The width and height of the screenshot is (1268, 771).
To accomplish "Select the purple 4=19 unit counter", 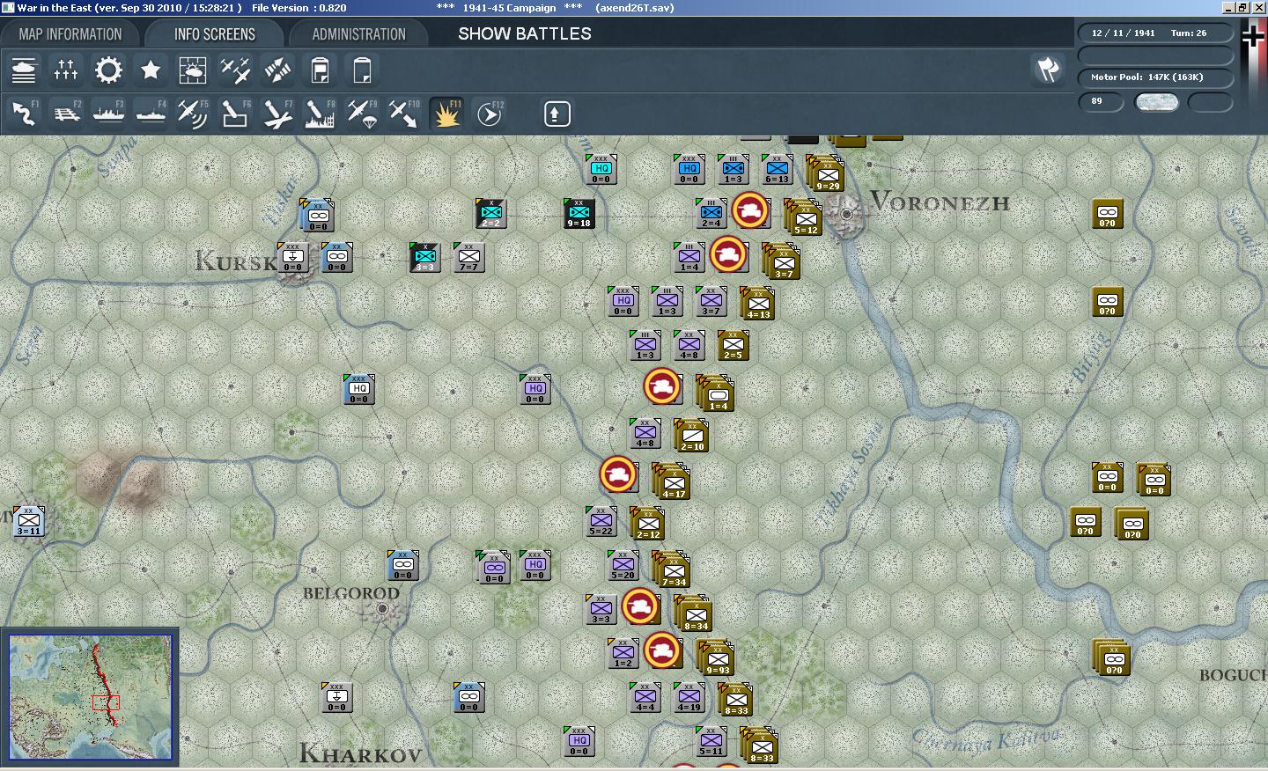I will coord(689,698).
